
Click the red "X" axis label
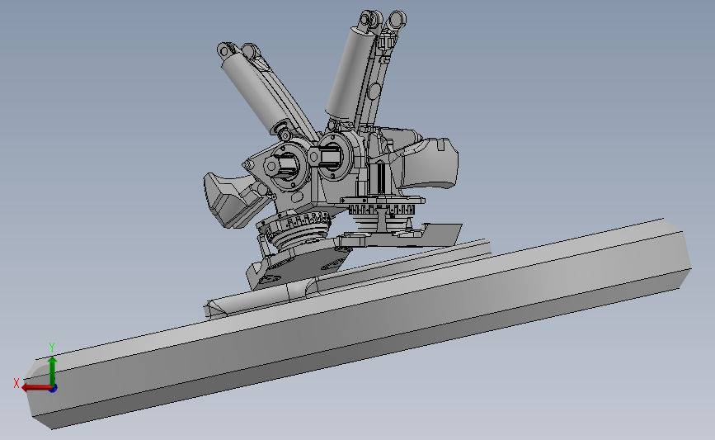16,383
